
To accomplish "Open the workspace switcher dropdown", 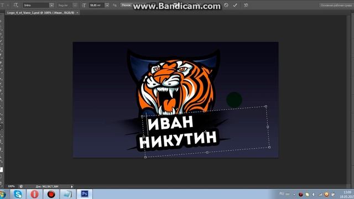I will [x=336, y=5].
